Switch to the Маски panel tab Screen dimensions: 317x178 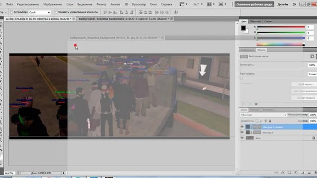coord(261,50)
